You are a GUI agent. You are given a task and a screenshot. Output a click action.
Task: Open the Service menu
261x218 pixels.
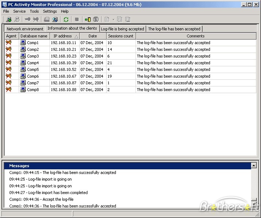[19, 11]
